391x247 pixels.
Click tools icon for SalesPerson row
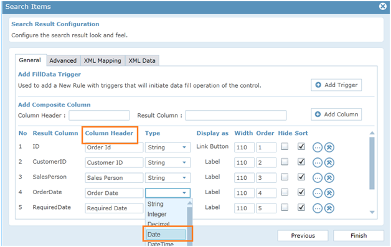point(329,178)
